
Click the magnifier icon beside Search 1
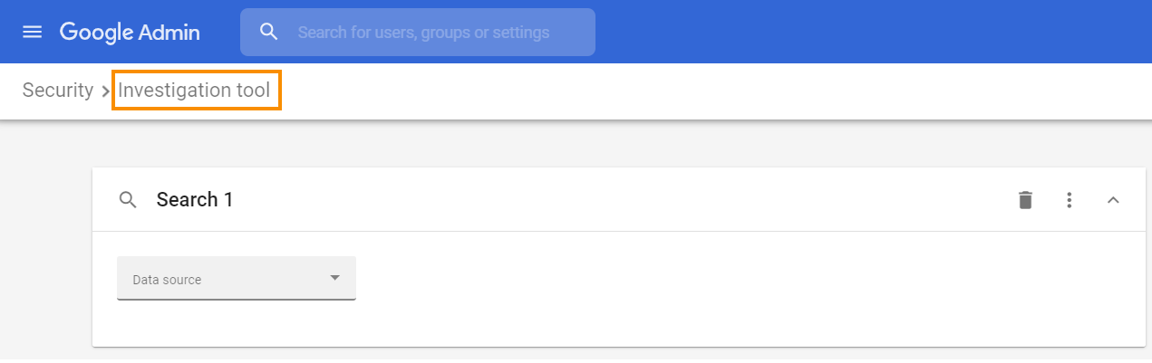[x=128, y=200]
